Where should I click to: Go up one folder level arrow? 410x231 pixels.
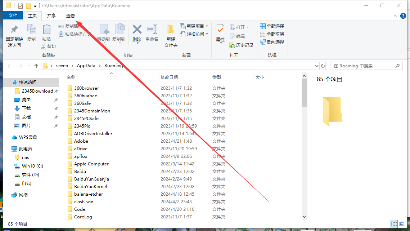(36, 66)
